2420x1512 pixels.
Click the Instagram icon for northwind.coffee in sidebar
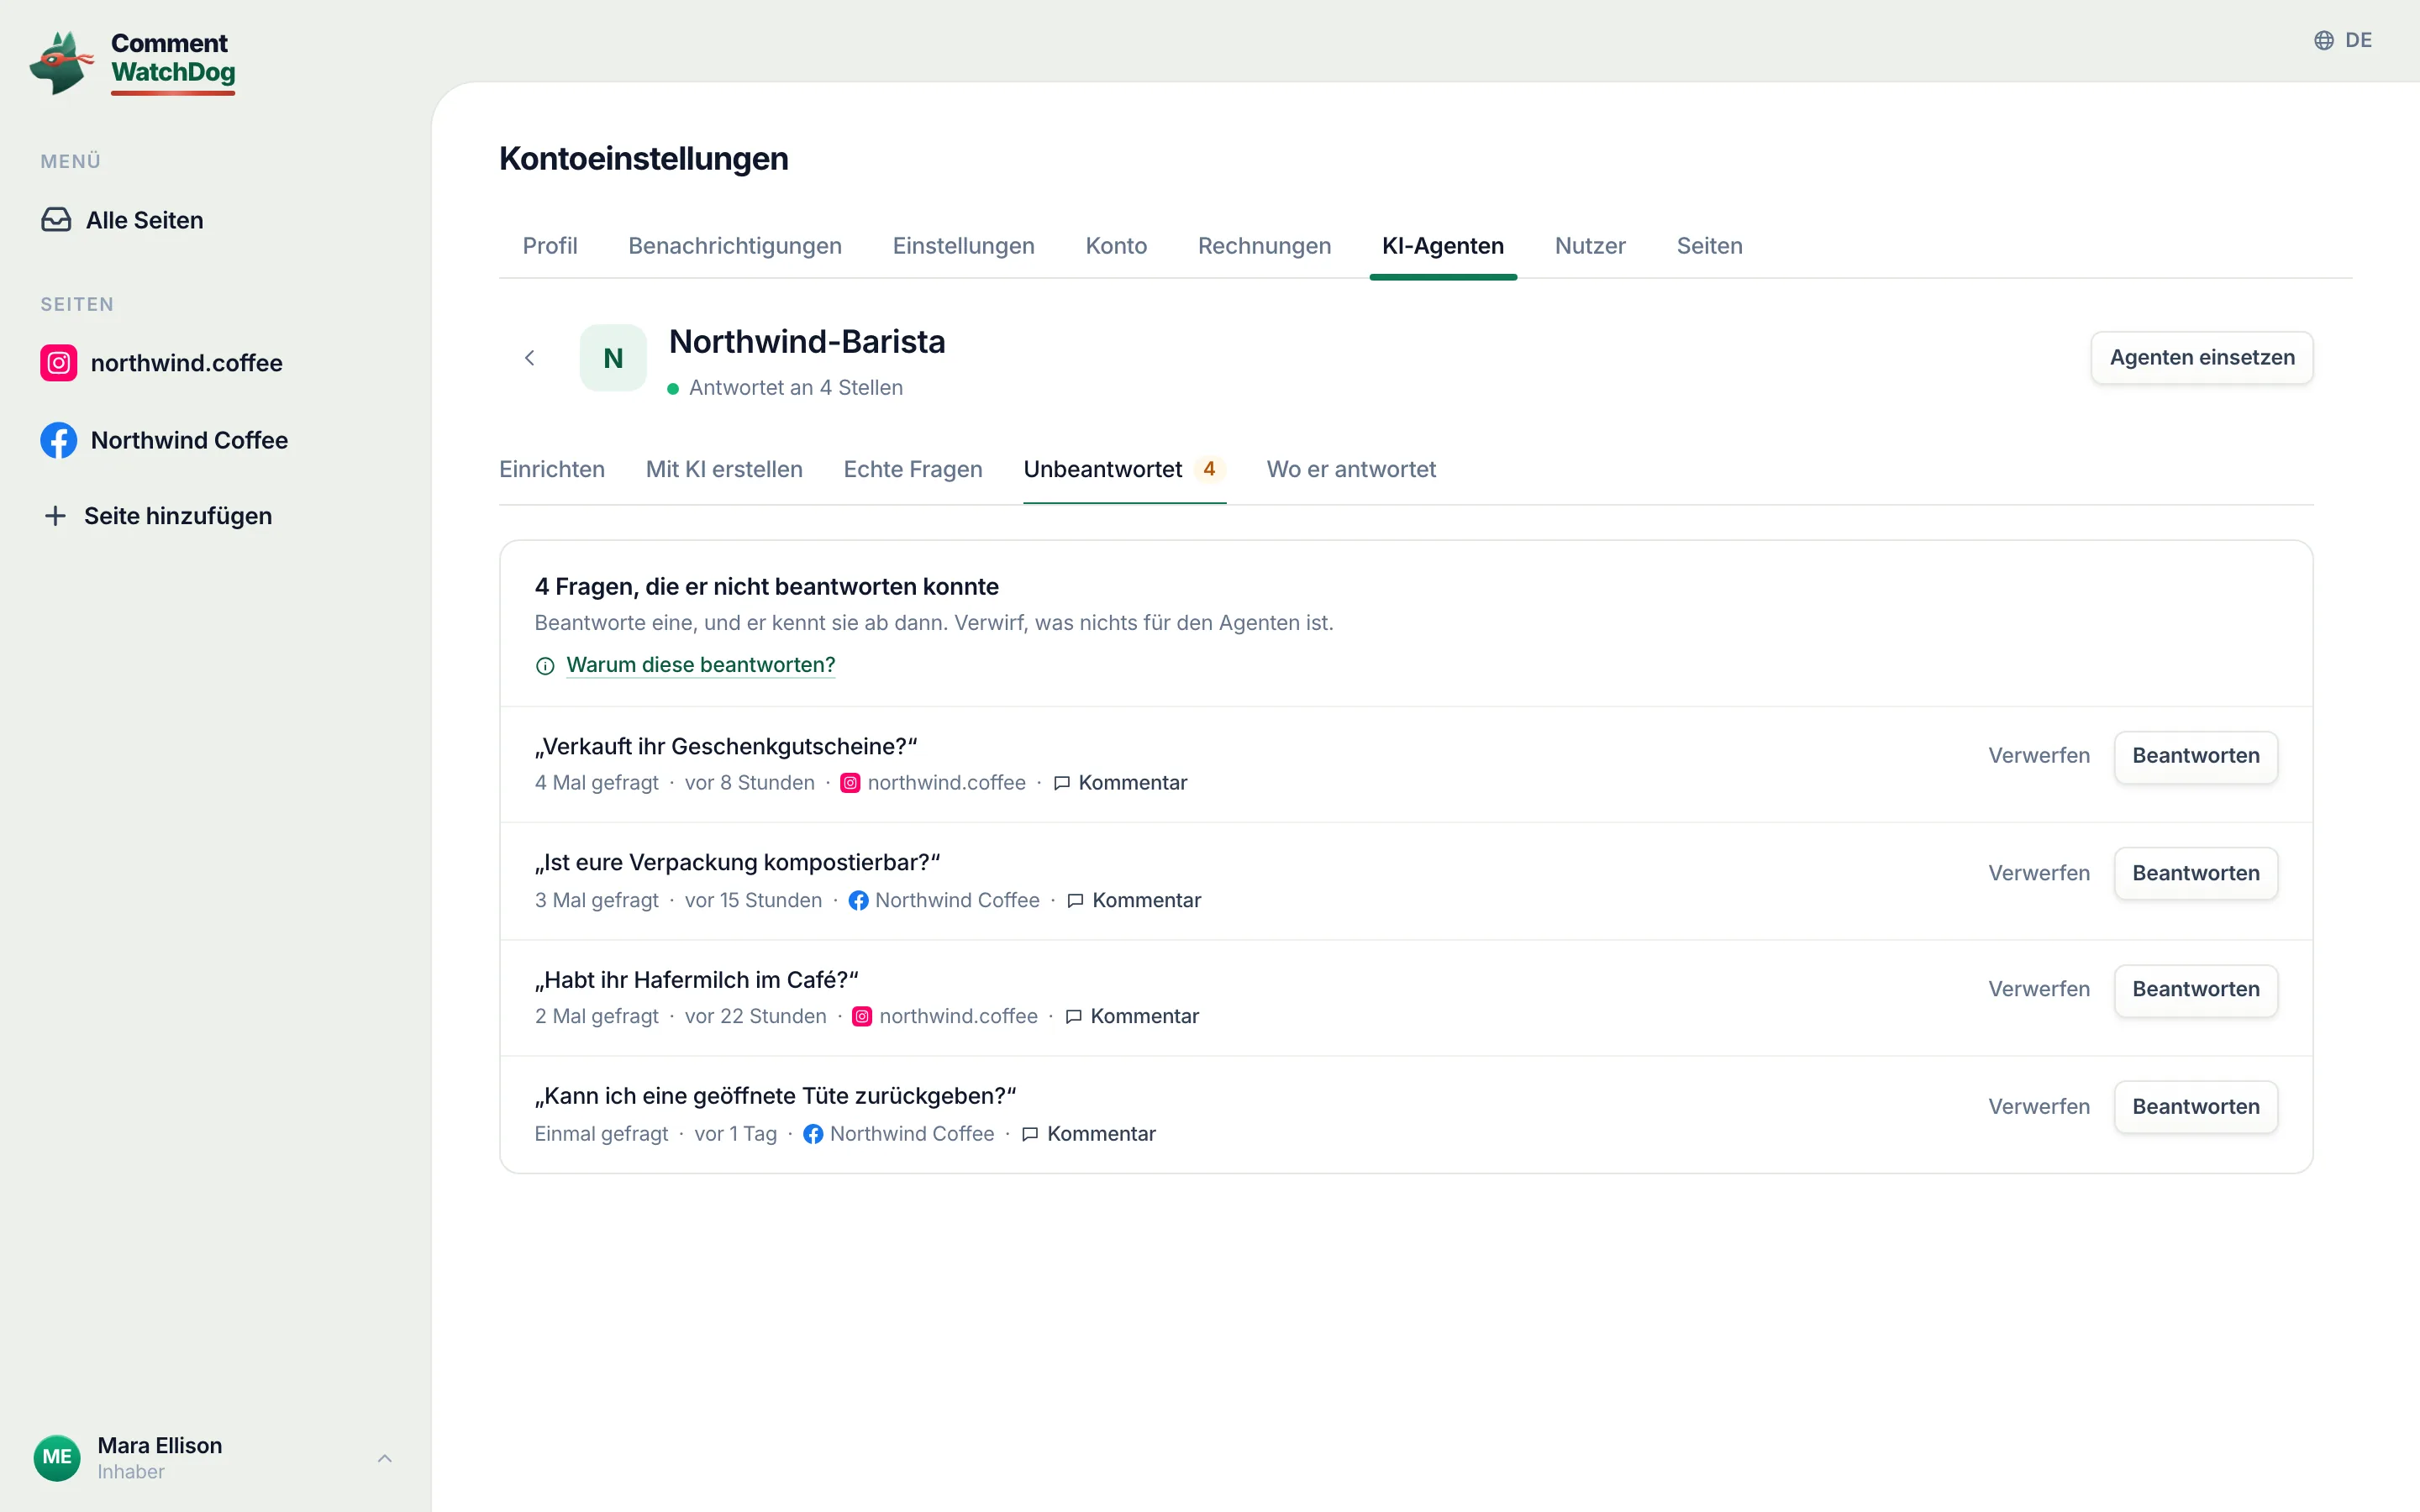pyautogui.click(x=59, y=363)
